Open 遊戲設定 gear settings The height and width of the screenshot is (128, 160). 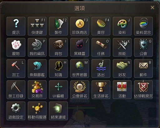point(16,111)
